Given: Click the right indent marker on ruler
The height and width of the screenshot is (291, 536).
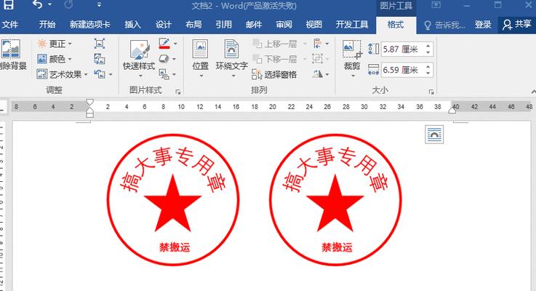Looking at the screenshot, I should pyautogui.click(x=452, y=109).
